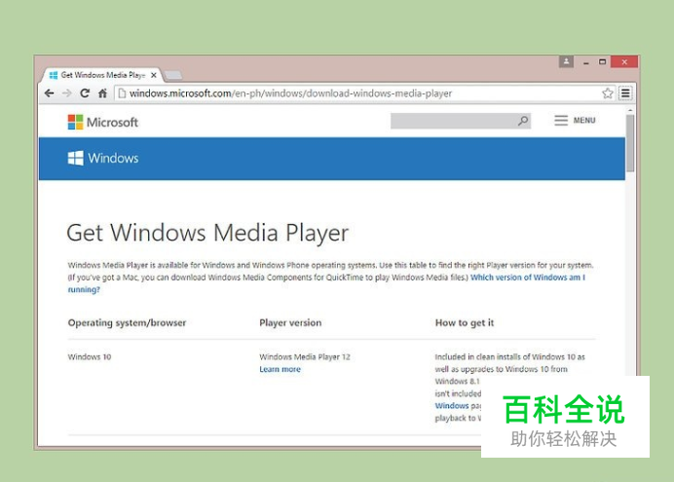The image size is (674, 482).
Task: Click the 'Player version' column header
Action: 290,322
